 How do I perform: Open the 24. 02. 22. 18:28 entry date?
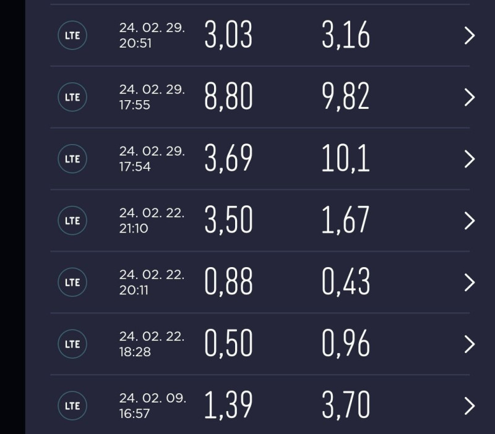(152, 344)
